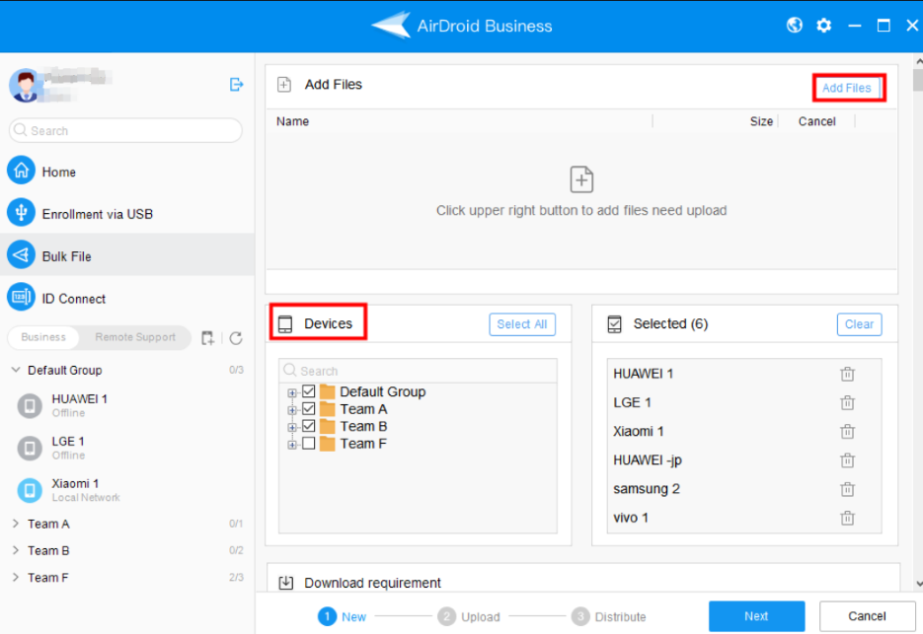The width and height of the screenshot is (923, 634).
Task: Click the Bulk File sidebar icon
Action: [x=20, y=255]
